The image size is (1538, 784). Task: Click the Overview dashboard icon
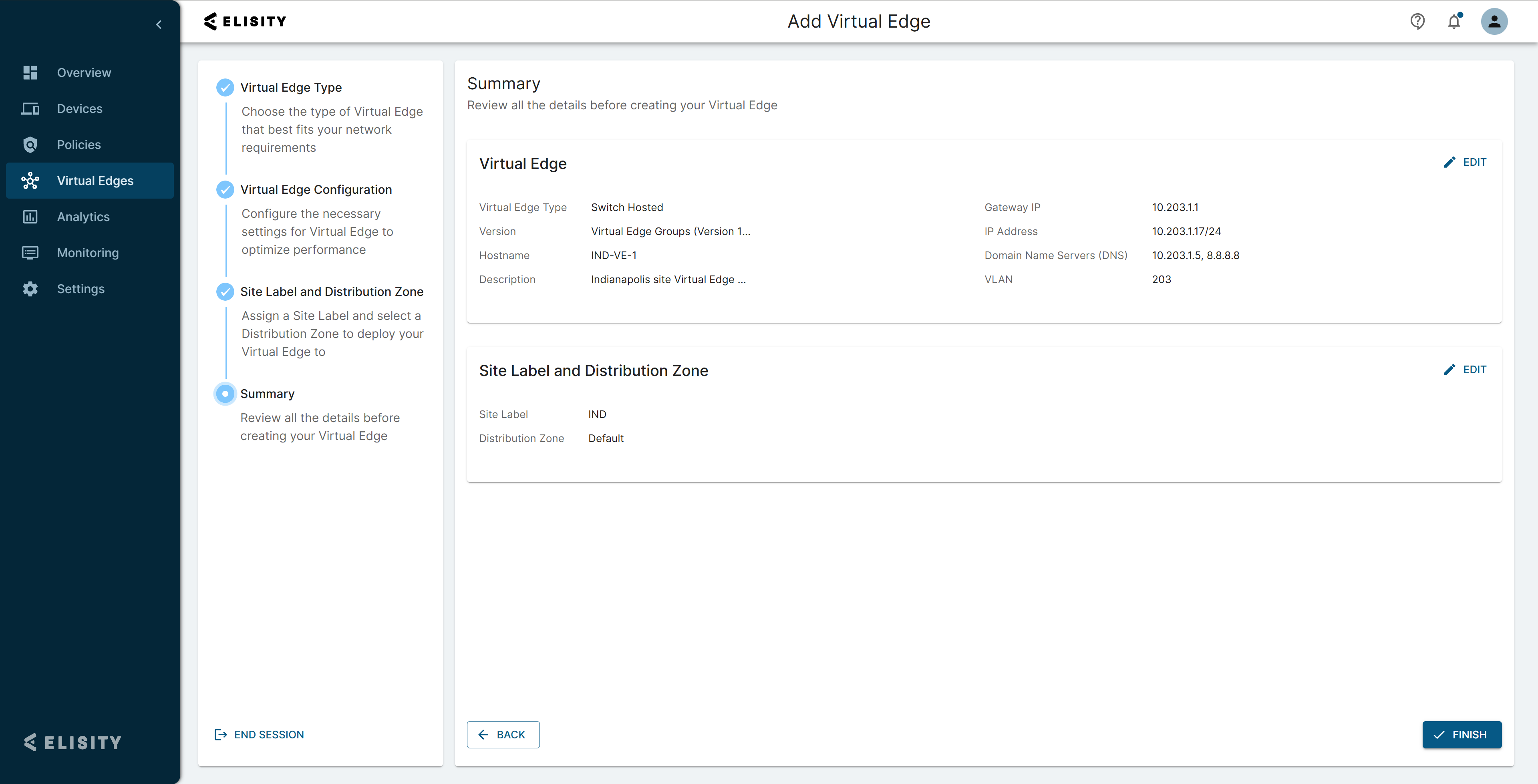coord(30,72)
